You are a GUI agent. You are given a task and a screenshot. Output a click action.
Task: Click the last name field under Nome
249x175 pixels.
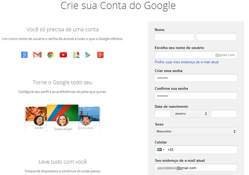217,37
